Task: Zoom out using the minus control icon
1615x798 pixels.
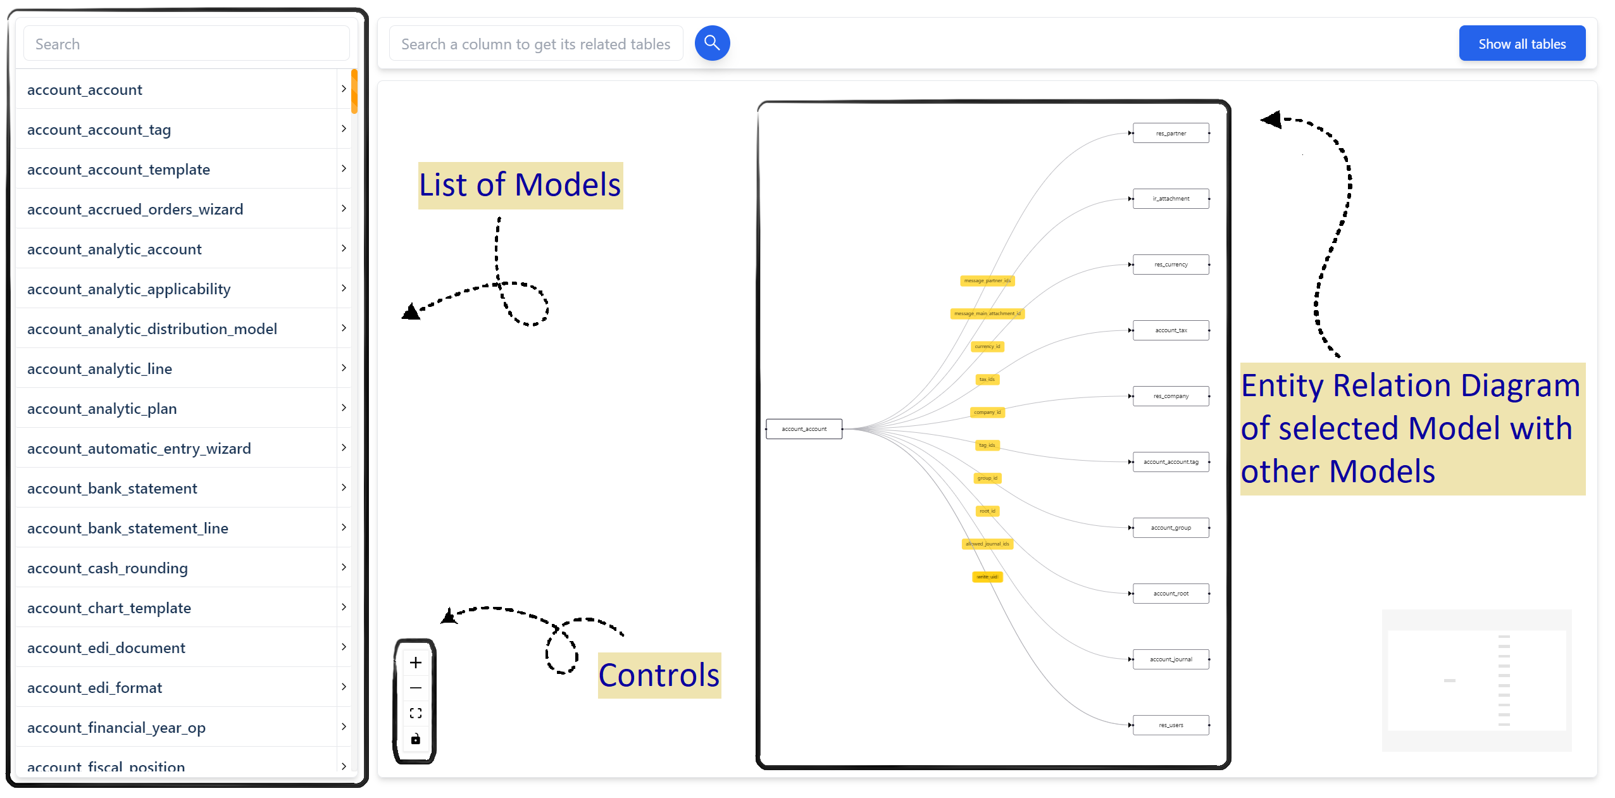Action: pyautogui.click(x=415, y=687)
